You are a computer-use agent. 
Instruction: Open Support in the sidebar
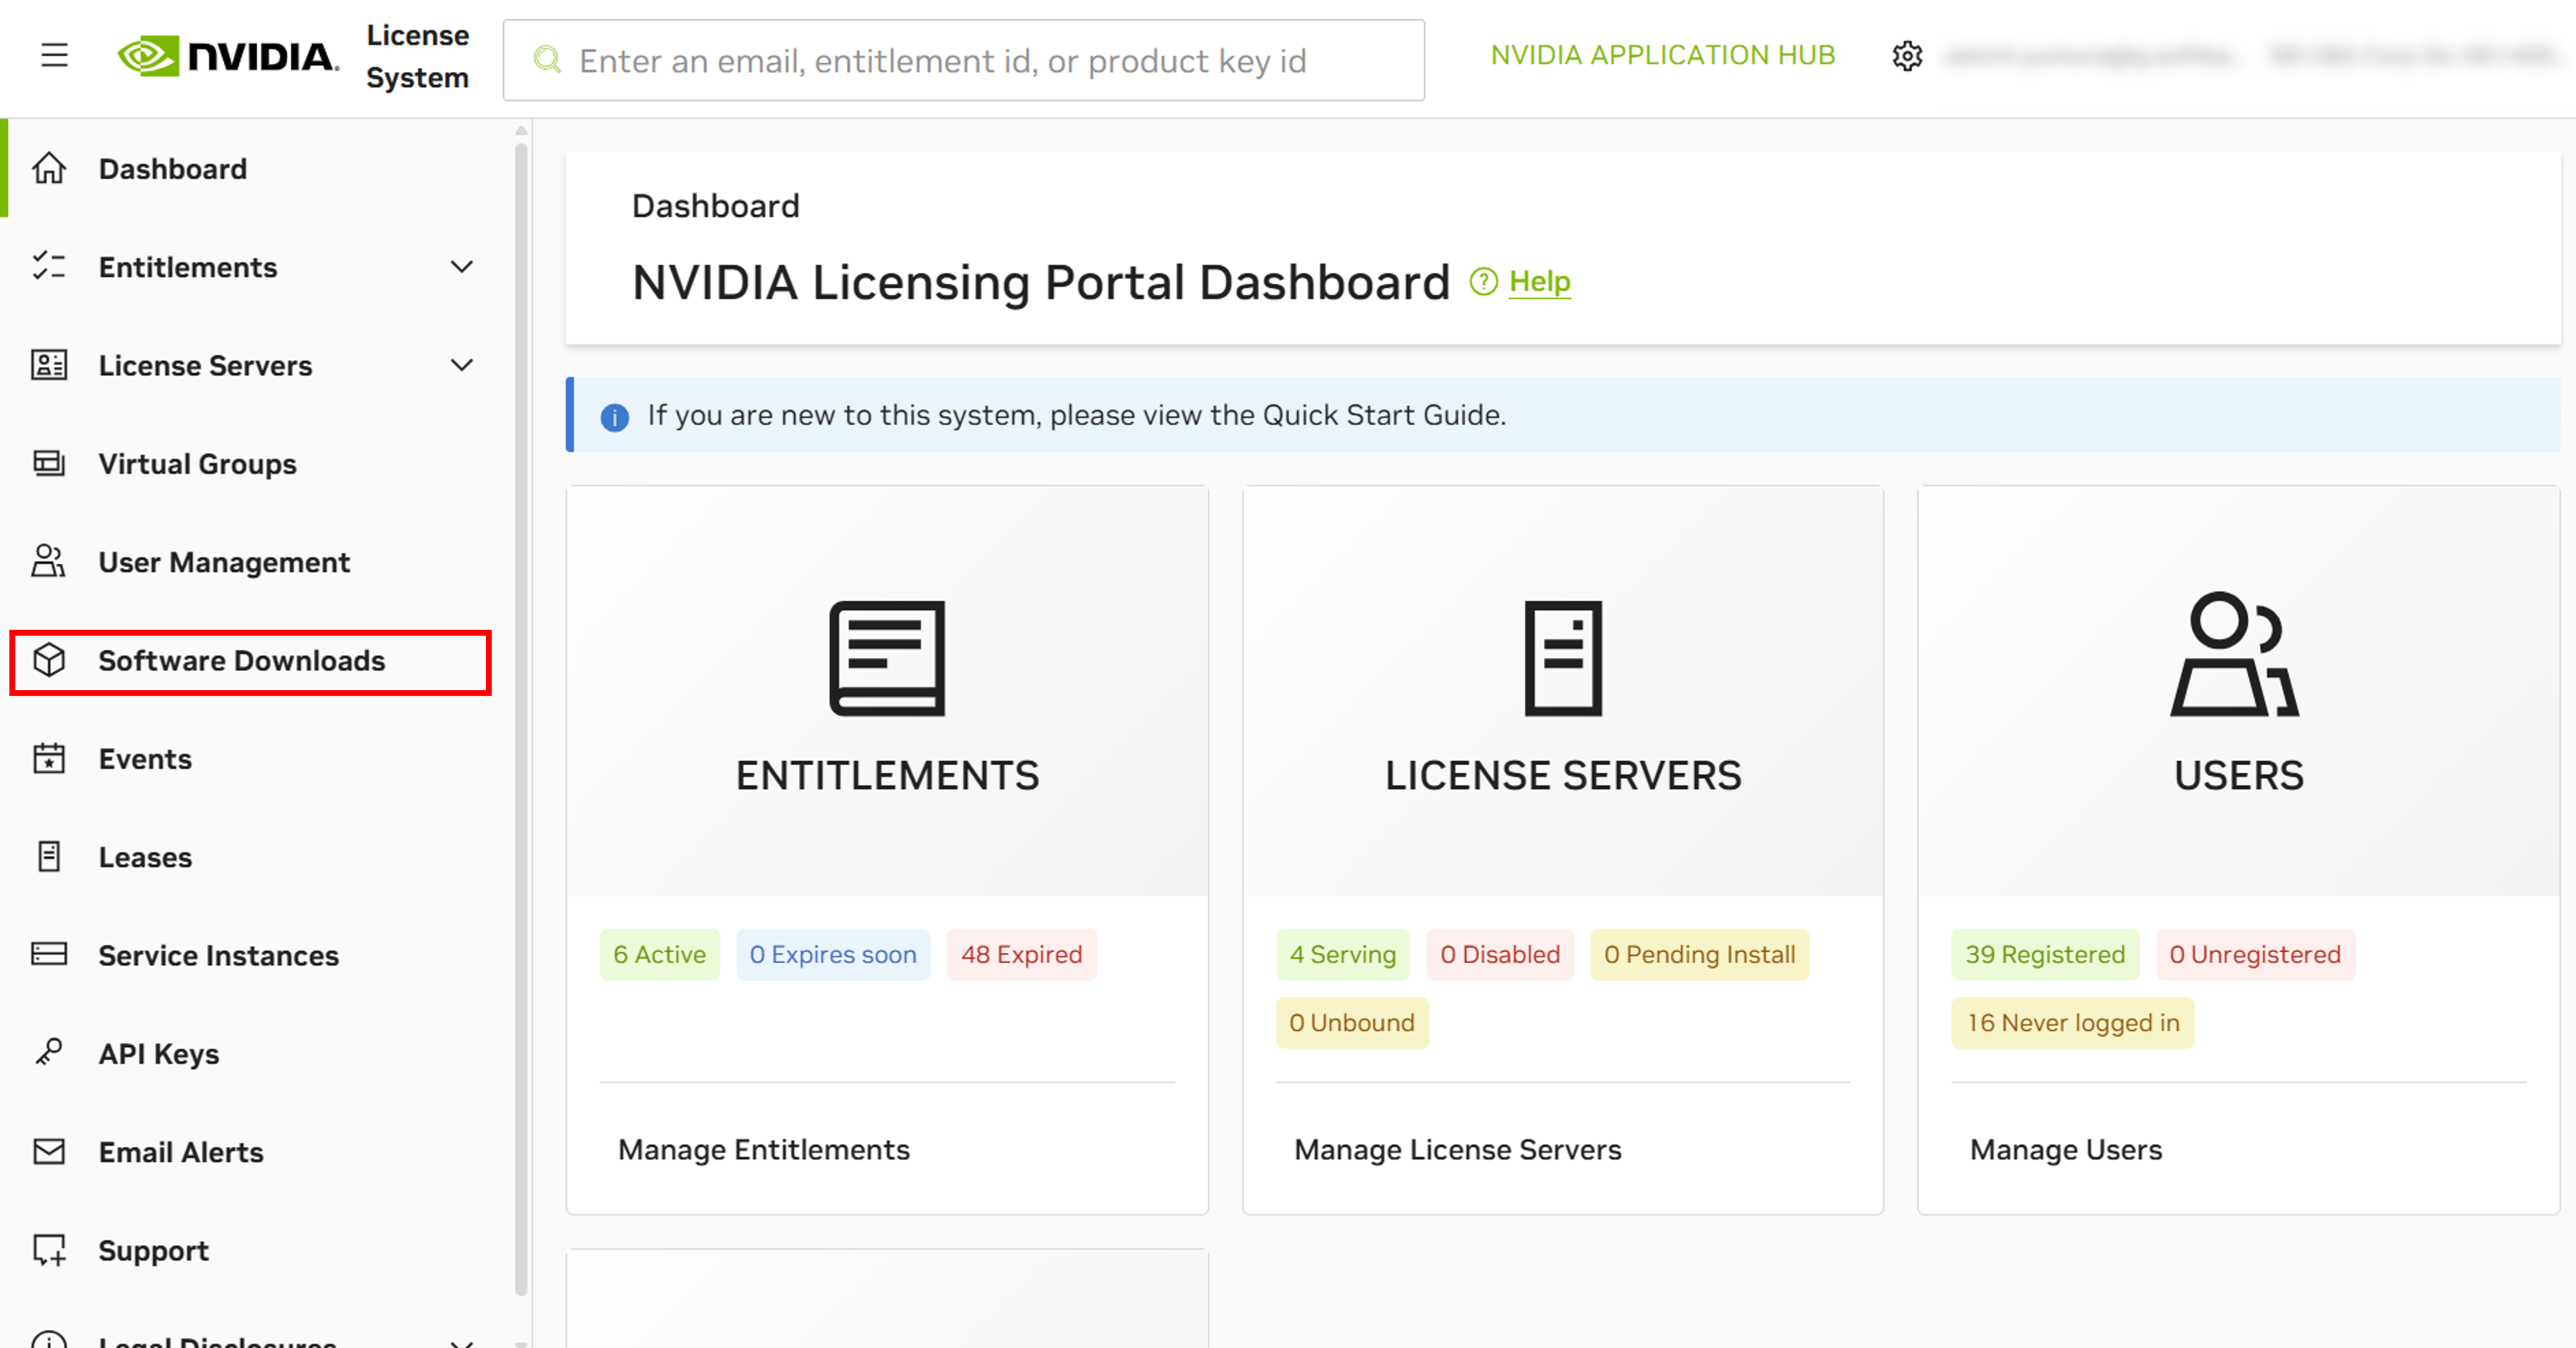154,1251
